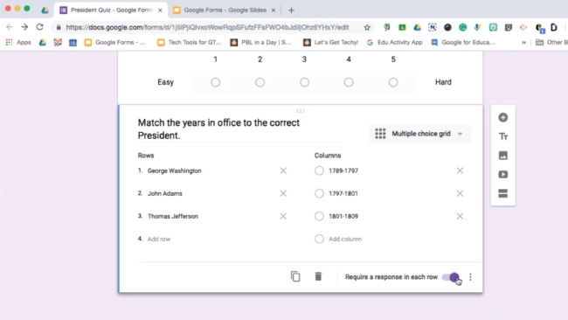Open a new browser tab

[291, 10]
